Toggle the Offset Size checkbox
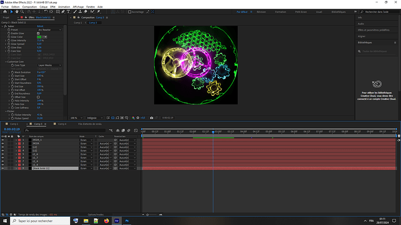 pos(38,97)
